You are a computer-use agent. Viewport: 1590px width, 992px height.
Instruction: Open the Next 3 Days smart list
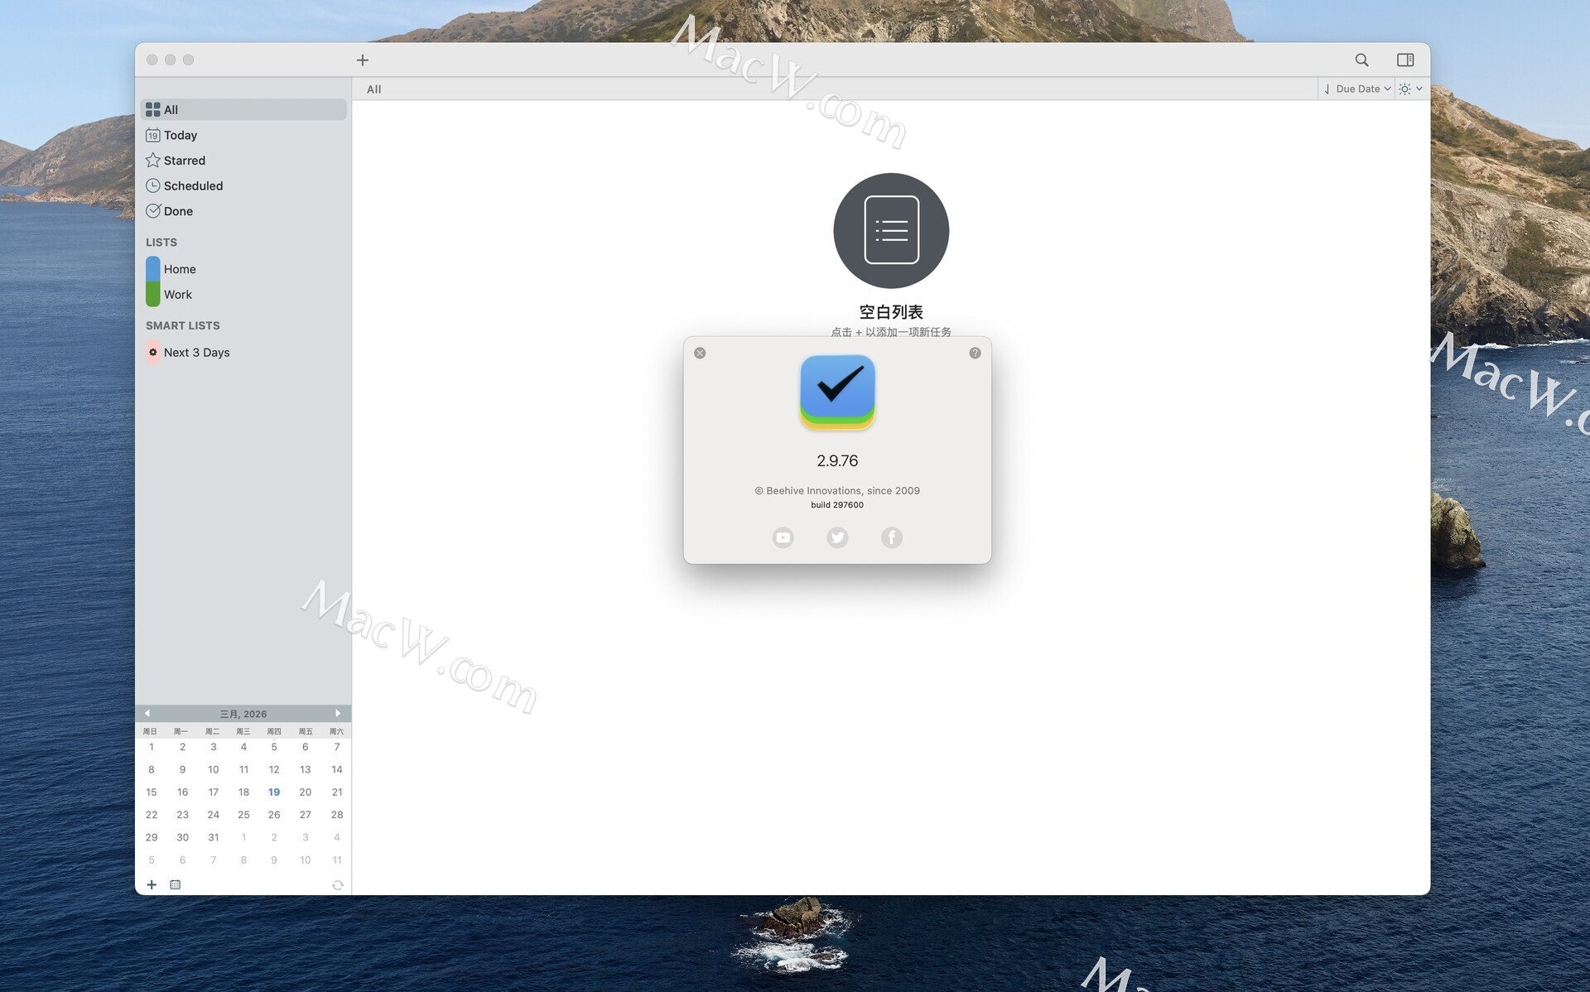(196, 353)
